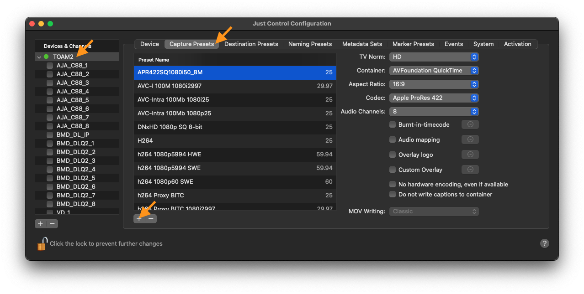Click the green status dot beside TOAM2
Screen dimensions: 584x294
tap(46, 57)
